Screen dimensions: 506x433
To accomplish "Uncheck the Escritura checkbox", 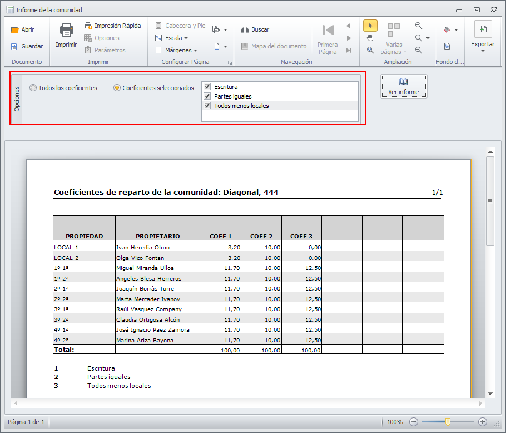I will [x=207, y=87].
